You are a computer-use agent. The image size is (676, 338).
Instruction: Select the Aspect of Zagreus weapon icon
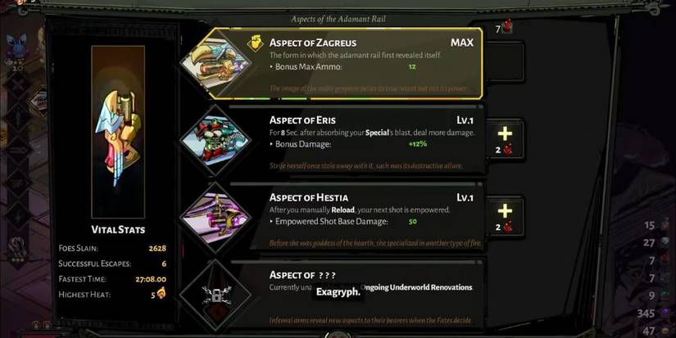click(216, 63)
